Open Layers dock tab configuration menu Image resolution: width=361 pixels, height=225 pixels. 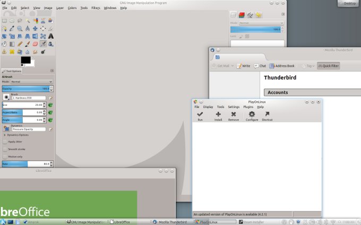[x=283, y=14]
